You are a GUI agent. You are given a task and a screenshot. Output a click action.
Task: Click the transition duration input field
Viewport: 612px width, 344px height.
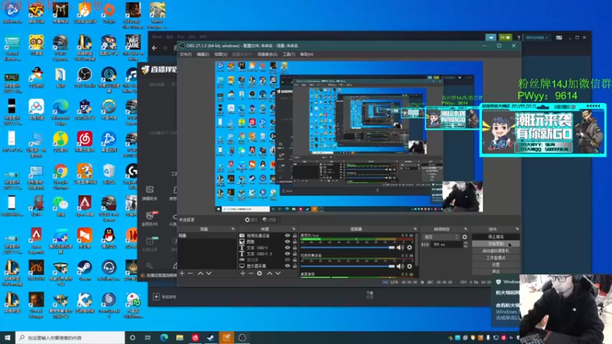(447, 245)
